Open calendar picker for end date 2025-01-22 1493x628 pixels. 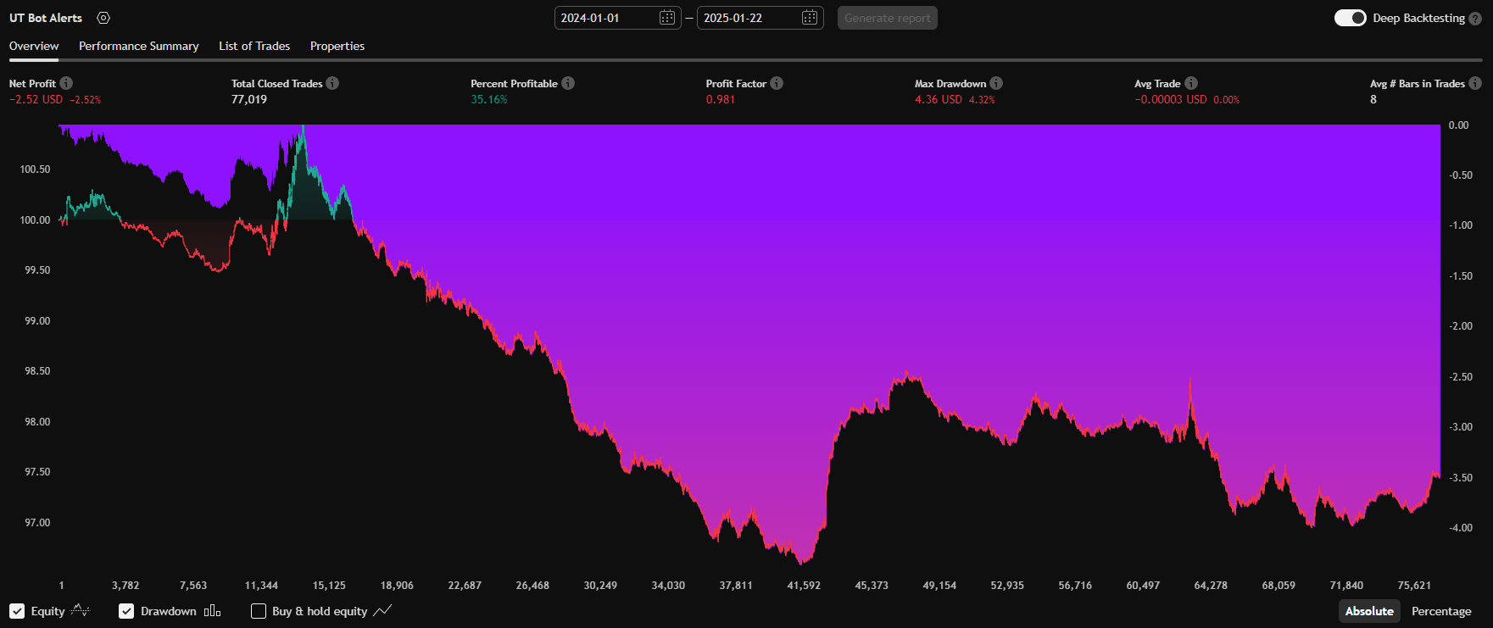810,18
